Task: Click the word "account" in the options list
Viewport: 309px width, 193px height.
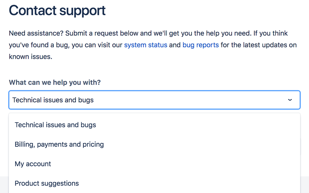Action: click(38, 164)
